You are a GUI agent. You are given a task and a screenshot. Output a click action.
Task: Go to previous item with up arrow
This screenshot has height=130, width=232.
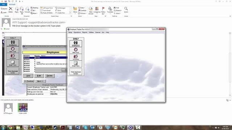[x=16, y=1]
